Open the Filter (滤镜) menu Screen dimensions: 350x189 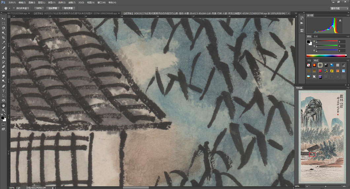[x=72, y=3]
